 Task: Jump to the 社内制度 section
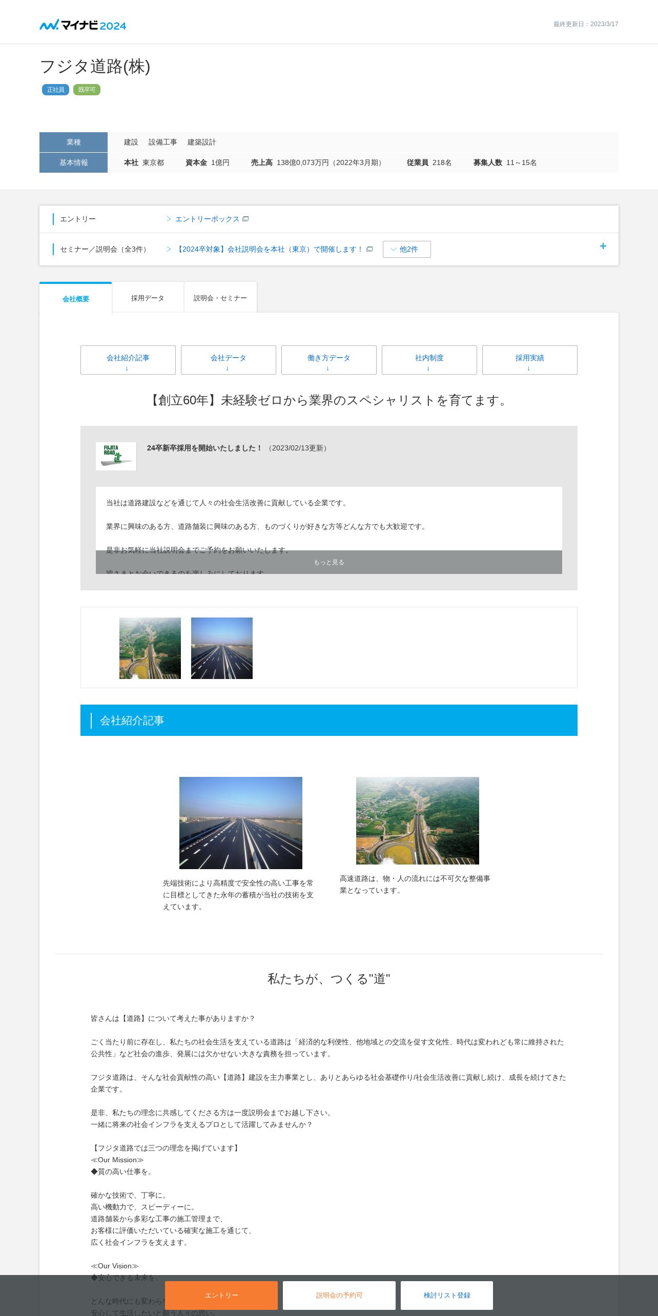(429, 360)
